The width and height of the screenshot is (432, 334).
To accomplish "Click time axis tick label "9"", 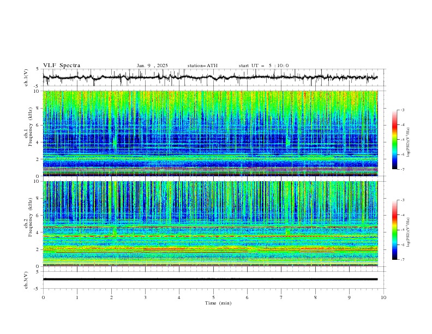I will 349,297.
